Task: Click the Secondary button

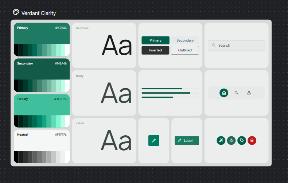Action: tap(185, 40)
